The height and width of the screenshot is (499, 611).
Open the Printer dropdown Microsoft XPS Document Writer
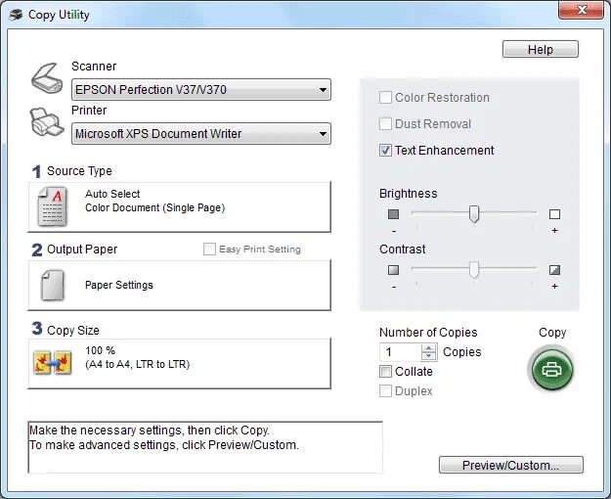[201, 134]
